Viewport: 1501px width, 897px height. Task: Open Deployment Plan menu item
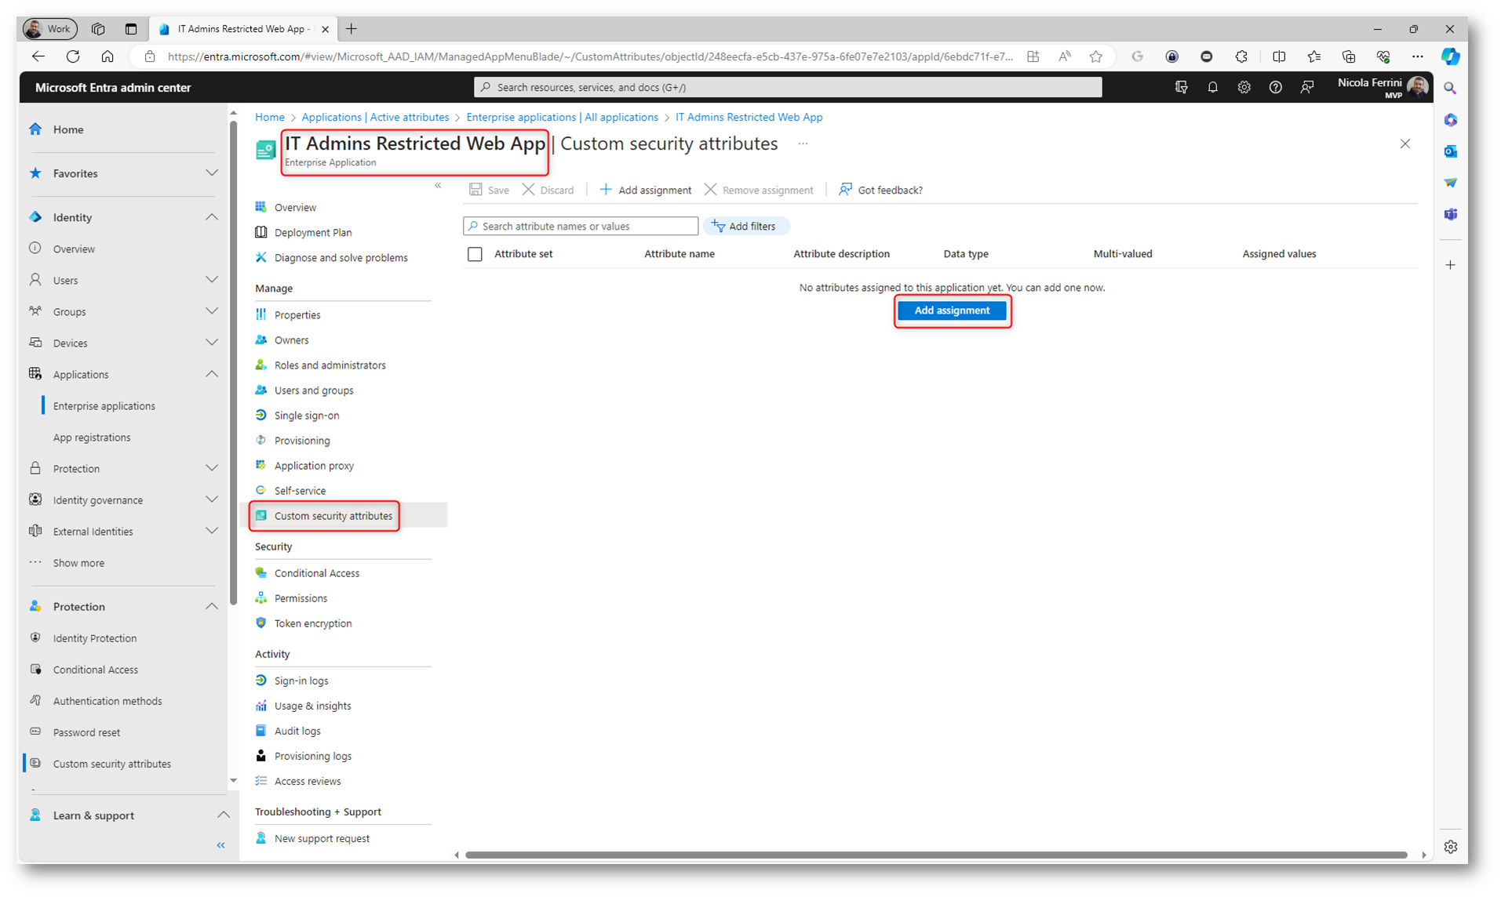tap(313, 232)
